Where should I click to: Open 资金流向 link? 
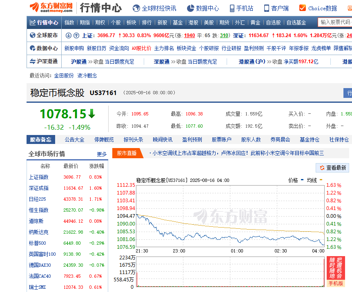pyautogui.click(x=119, y=48)
